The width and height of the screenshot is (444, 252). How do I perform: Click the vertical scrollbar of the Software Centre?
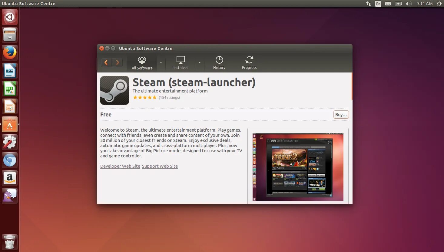pyautogui.click(x=352, y=86)
